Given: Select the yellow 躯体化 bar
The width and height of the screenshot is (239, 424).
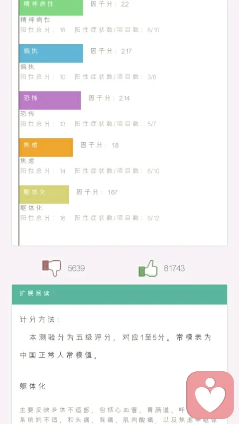Looking at the screenshot, I should click(x=44, y=194).
